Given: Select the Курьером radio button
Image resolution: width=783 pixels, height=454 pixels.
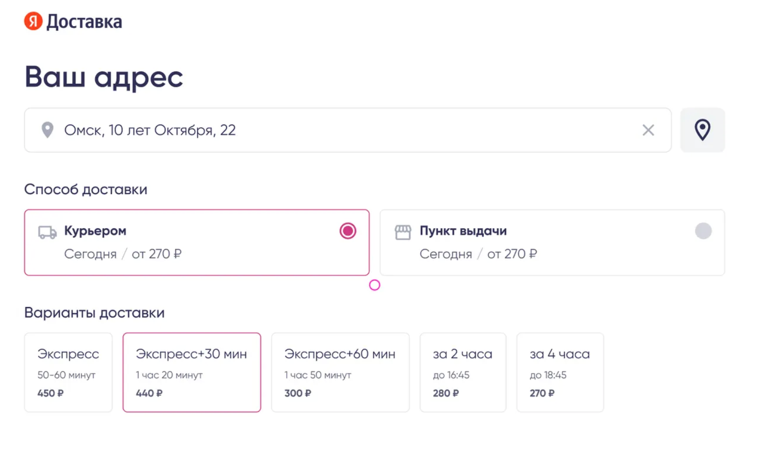Looking at the screenshot, I should point(348,231).
